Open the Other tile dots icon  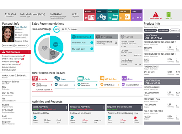(x=139, y=18)
